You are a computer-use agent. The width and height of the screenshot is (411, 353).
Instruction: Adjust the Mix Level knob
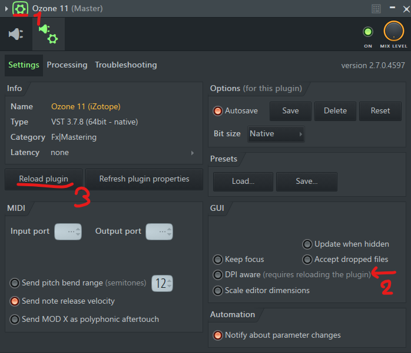pos(393,31)
